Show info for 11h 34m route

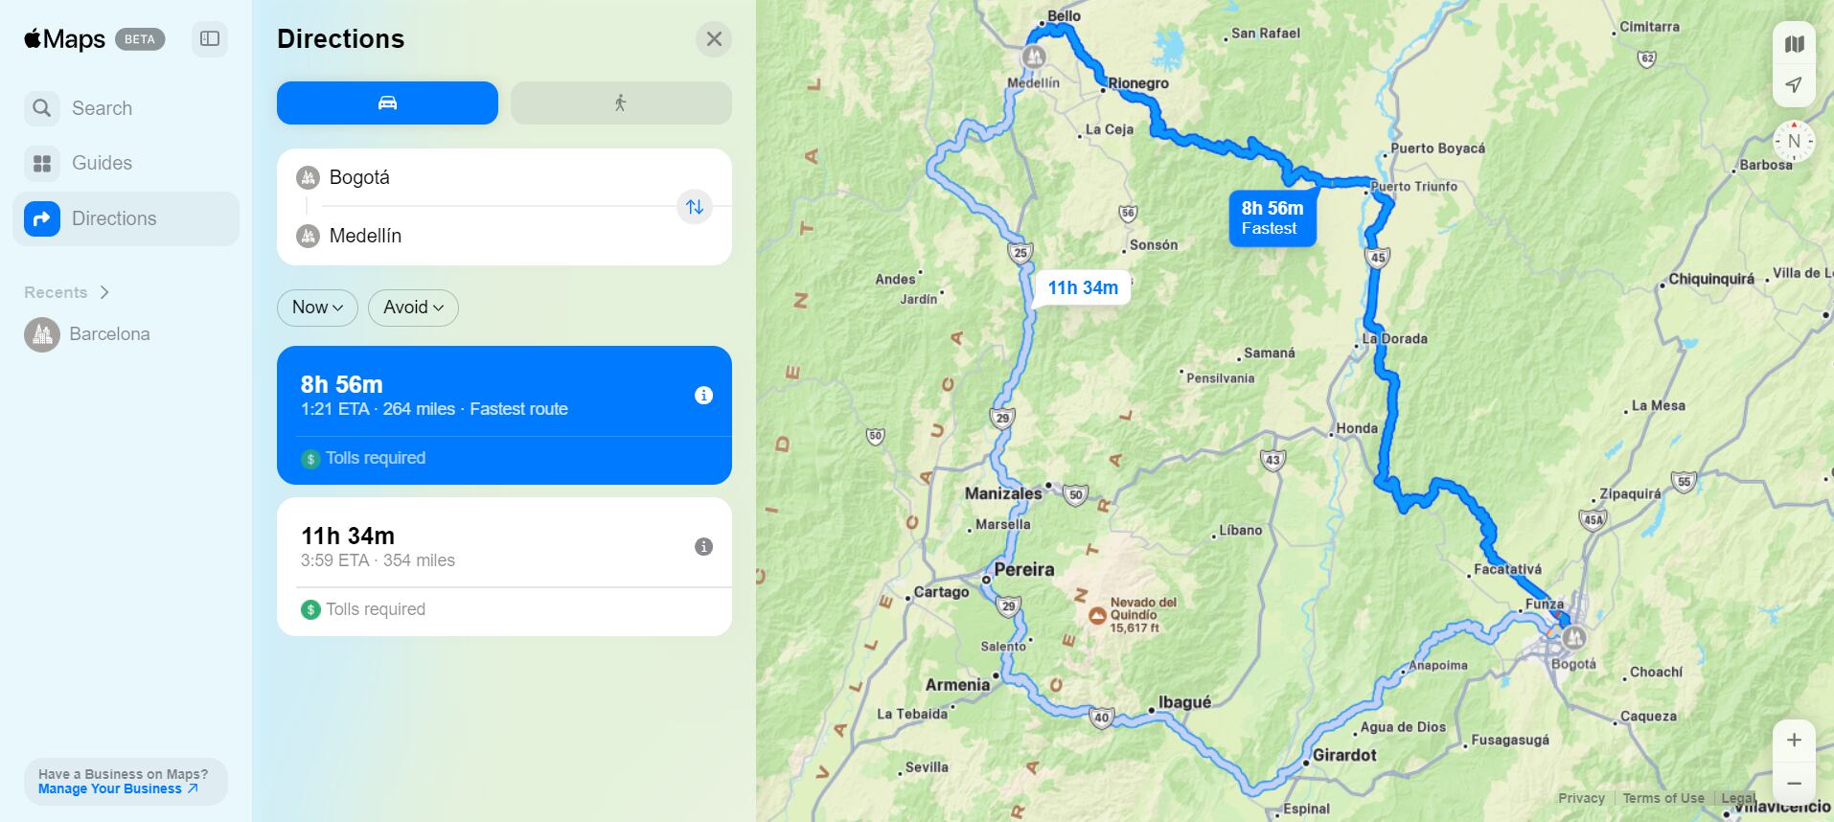(x=703, y=546)
